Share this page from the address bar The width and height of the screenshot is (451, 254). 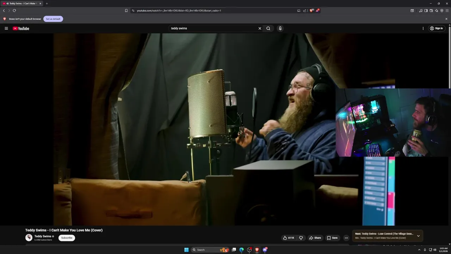click(305, 11)
